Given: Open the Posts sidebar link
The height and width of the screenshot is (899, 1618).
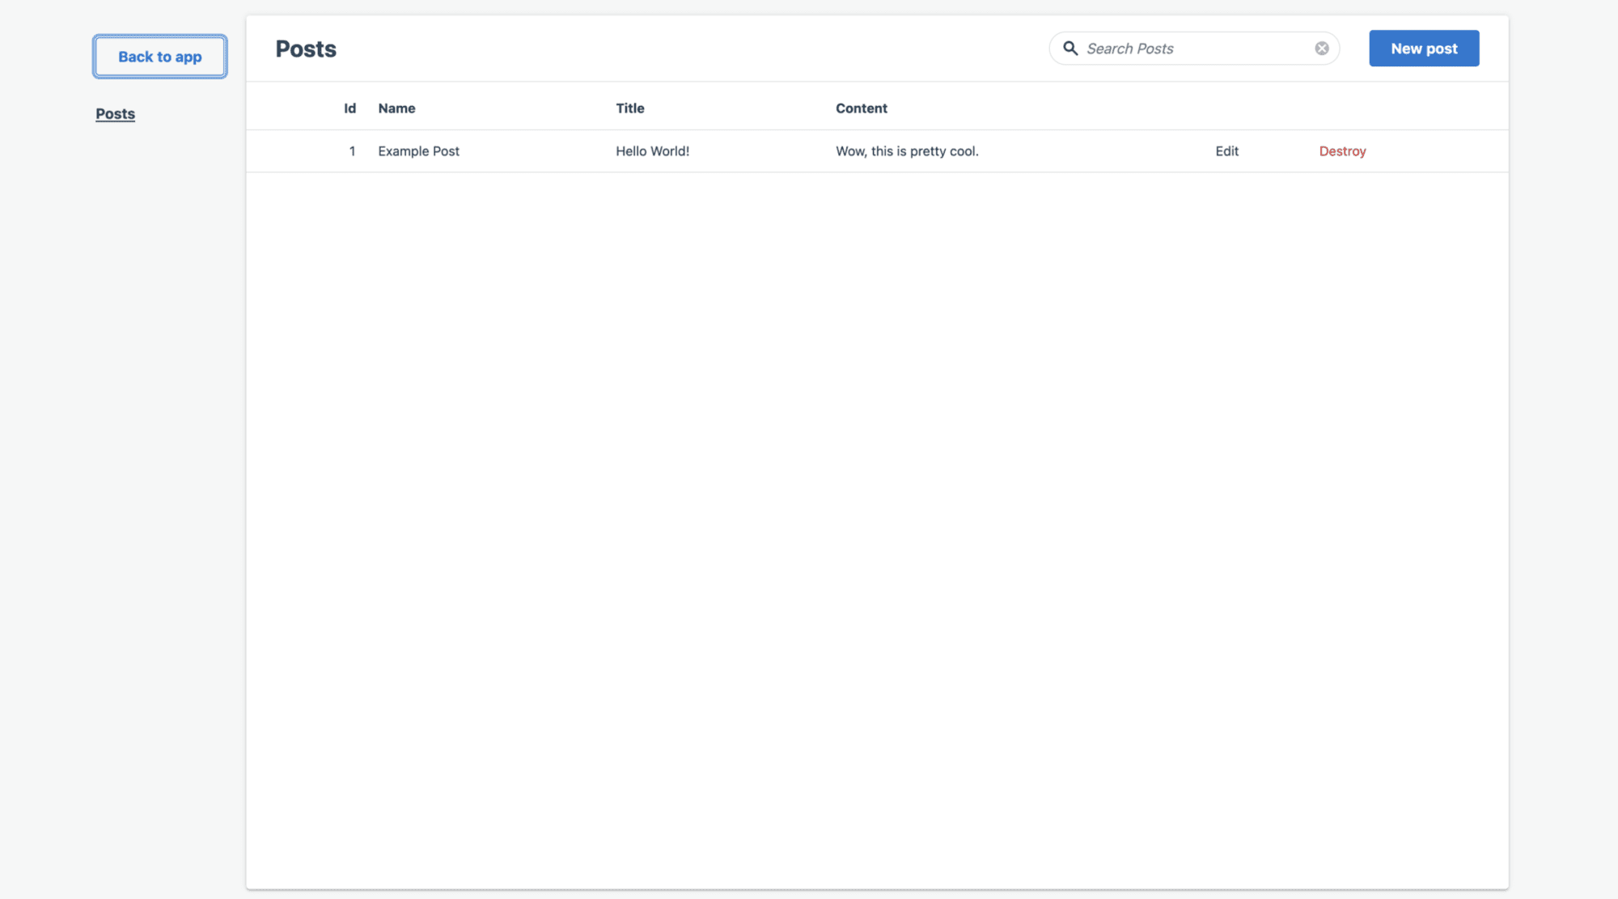Looking at the screenshot, I should [x=115, y=113].
